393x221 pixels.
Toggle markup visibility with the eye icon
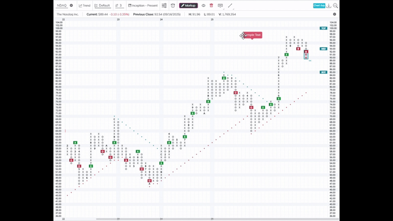tap(203, 5)
